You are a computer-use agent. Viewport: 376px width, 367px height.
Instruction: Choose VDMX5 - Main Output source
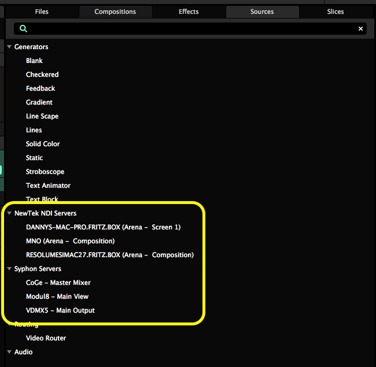click(60, 310)
